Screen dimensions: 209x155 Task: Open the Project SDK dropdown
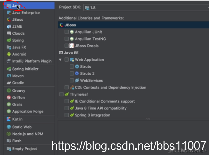(x=146, y=7)
